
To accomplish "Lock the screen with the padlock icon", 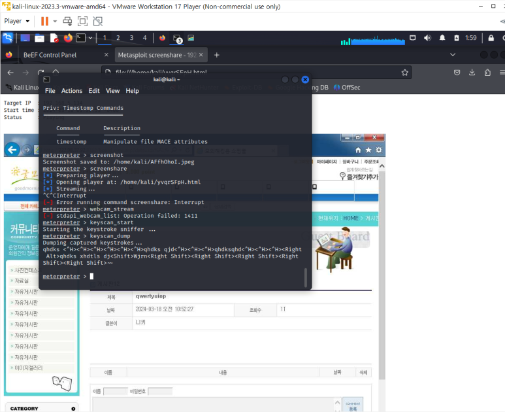I will 491,38.
